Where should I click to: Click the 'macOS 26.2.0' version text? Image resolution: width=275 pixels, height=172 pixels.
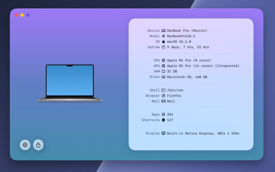pyautogui.click(x=179, y=42)
